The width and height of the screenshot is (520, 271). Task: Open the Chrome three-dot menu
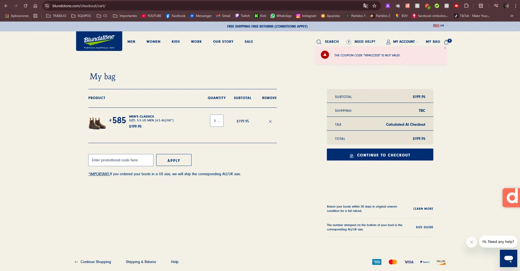[515, 6]
